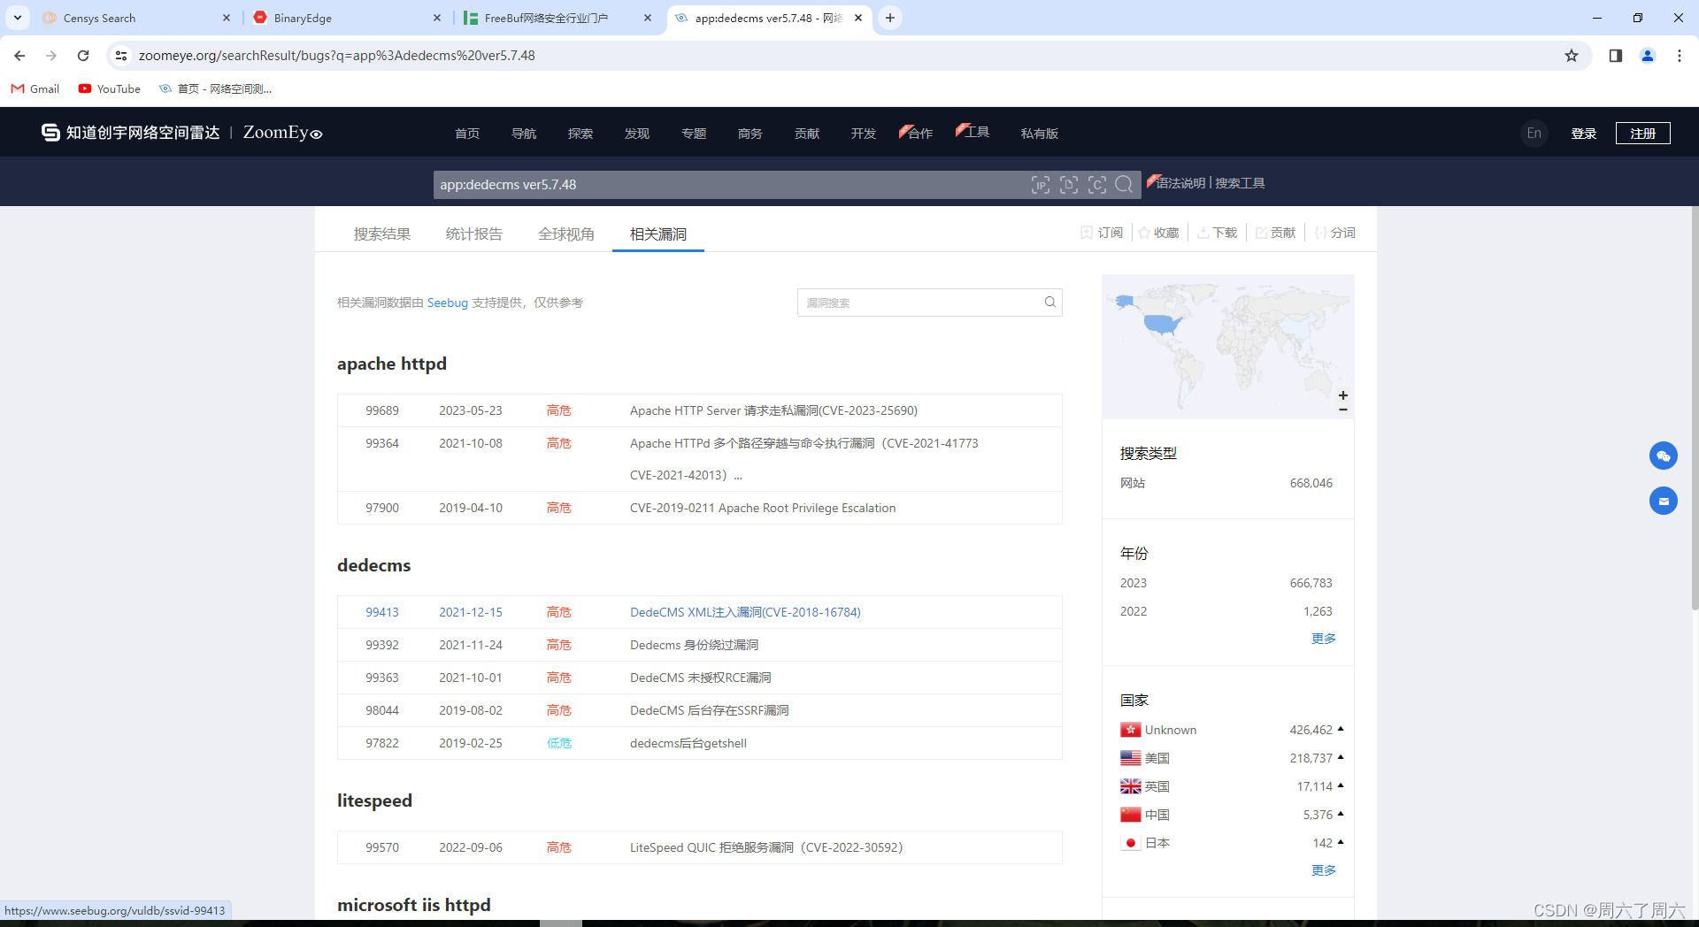Expand the 中国 country entry arrow
This screenshot has height=927, width=1699.
coord(1341,814)
